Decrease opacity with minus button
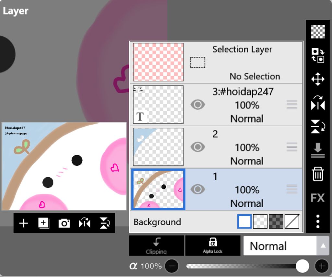The image size is (332, 277). click(x=172, y=266)
